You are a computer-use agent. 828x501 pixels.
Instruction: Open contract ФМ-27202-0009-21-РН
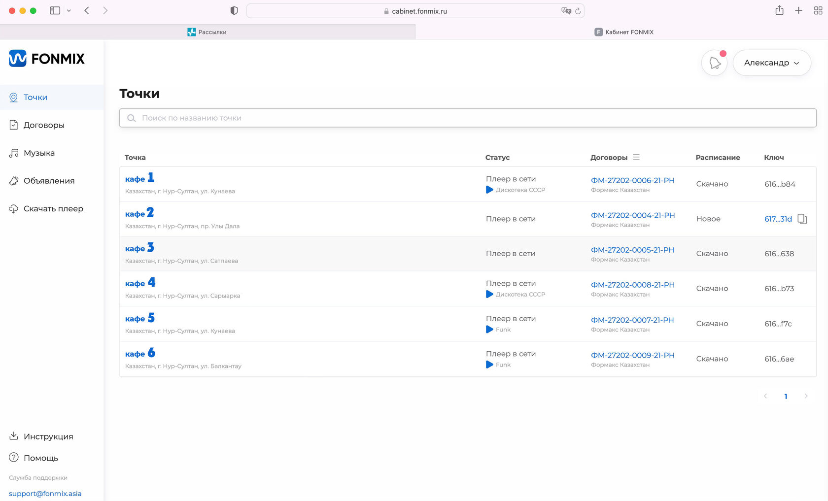632,355
